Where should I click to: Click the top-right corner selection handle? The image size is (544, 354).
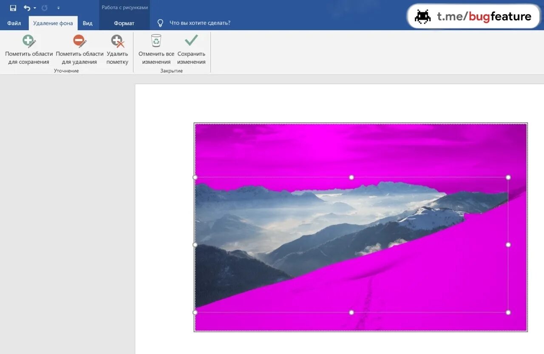point(508,177)
